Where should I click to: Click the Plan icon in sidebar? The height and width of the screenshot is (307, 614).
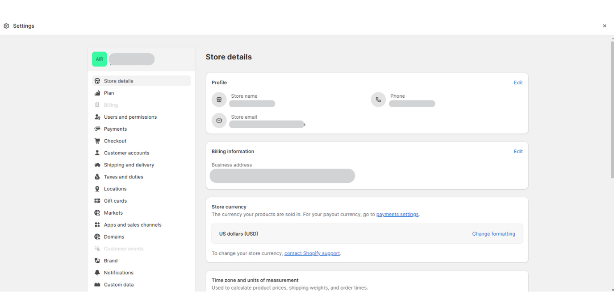[97, 93]
